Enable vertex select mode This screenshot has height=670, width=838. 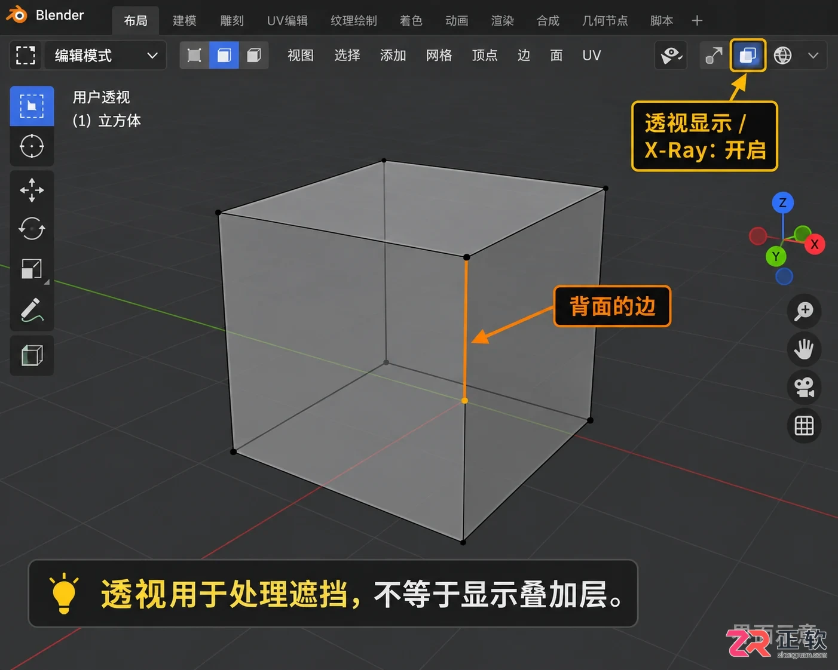pyautogui.click(x=194, y=56)
